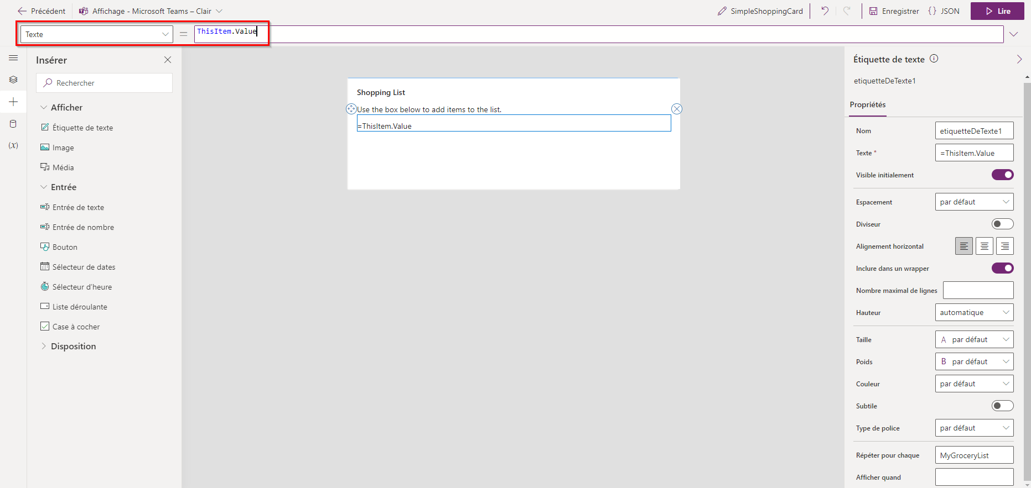
Task: Insert a Média control
Action: click(57, 167)
